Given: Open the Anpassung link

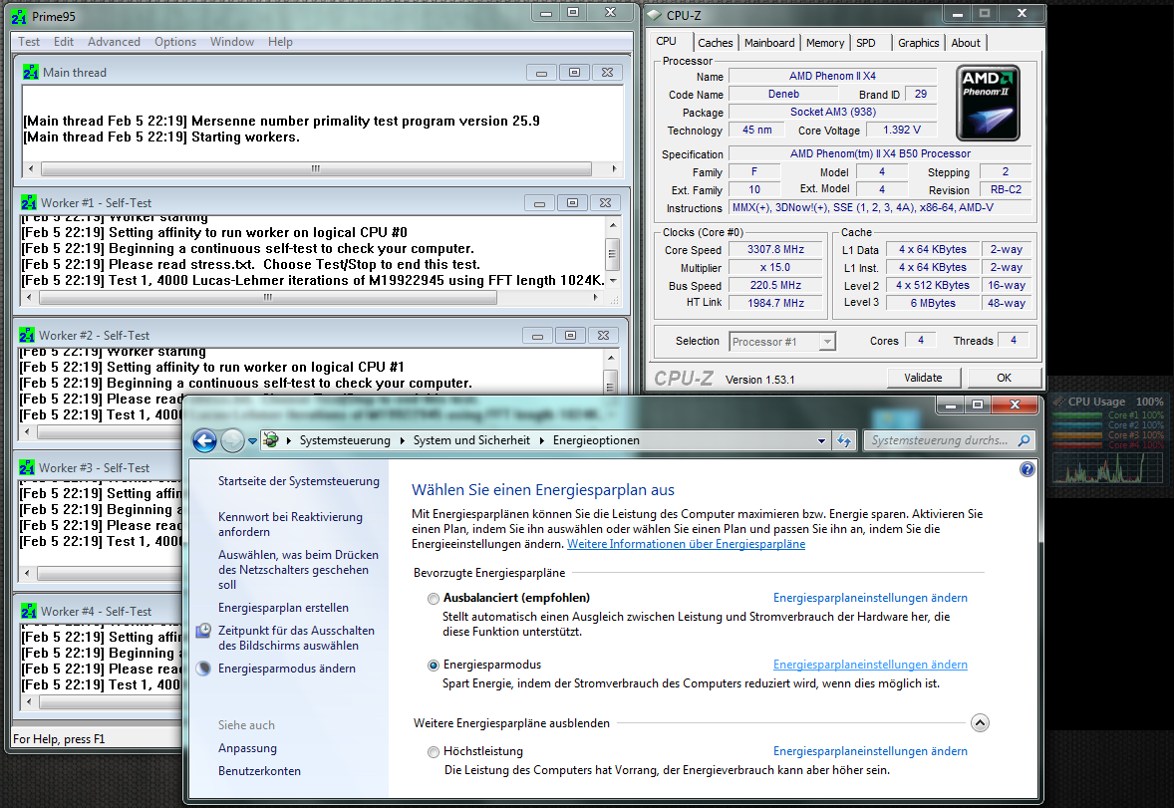Looking at the screenshot, I should [247, 748].
